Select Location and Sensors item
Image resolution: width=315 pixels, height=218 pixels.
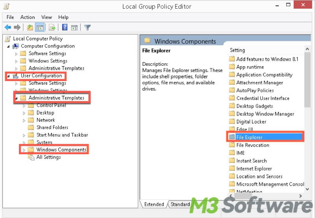259,176
